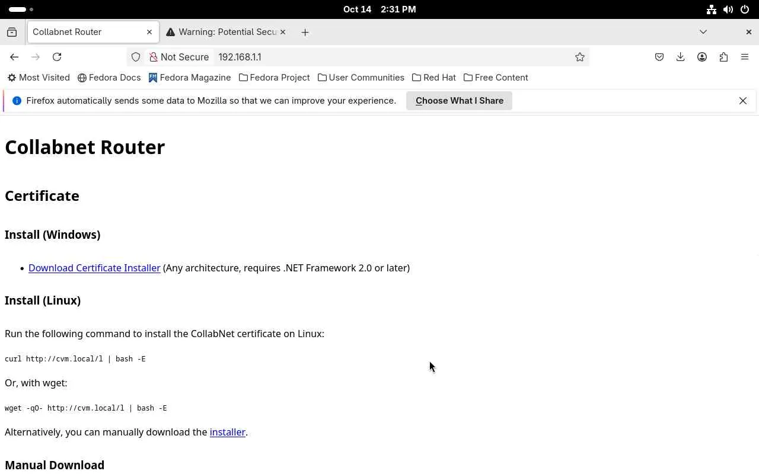The height and width of the screenshot is (474, 759).
Task: Open the Firefox application menu
Action: 745,57
